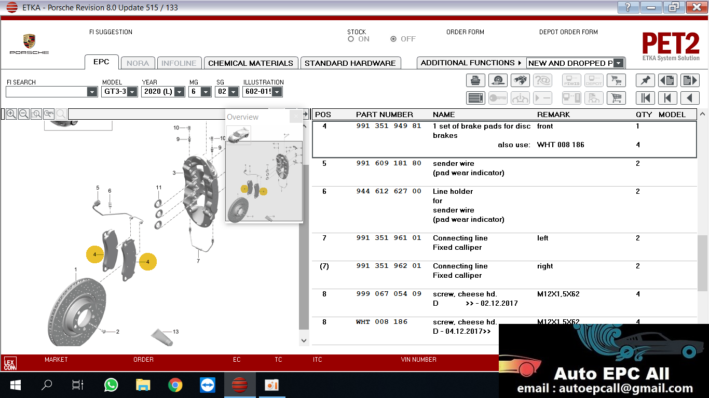Open the large shopping cart icon

point(616,98)
